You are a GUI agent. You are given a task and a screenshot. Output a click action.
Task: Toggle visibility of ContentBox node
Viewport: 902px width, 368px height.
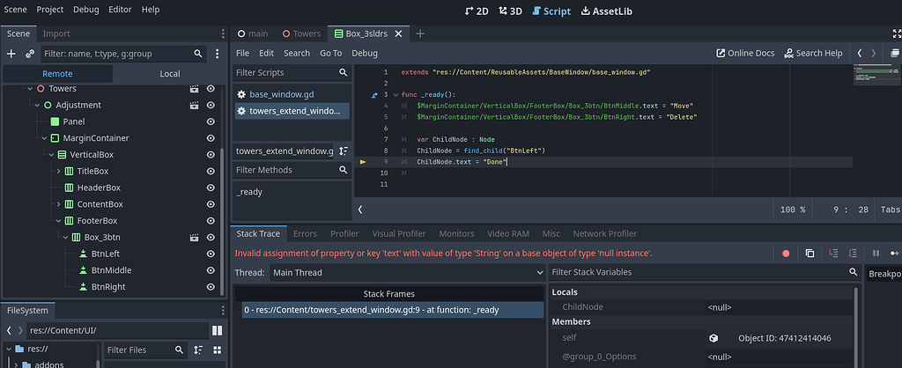pyautogui.click(x=211, y=204)
